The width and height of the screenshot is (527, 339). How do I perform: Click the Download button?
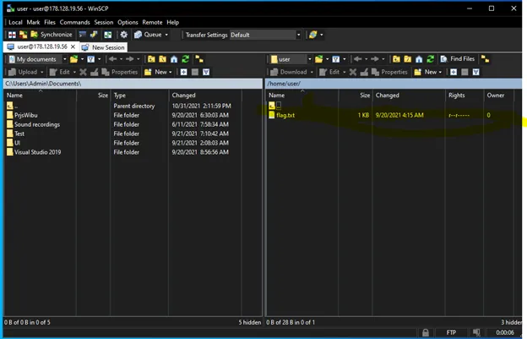[x=292, y=72]
